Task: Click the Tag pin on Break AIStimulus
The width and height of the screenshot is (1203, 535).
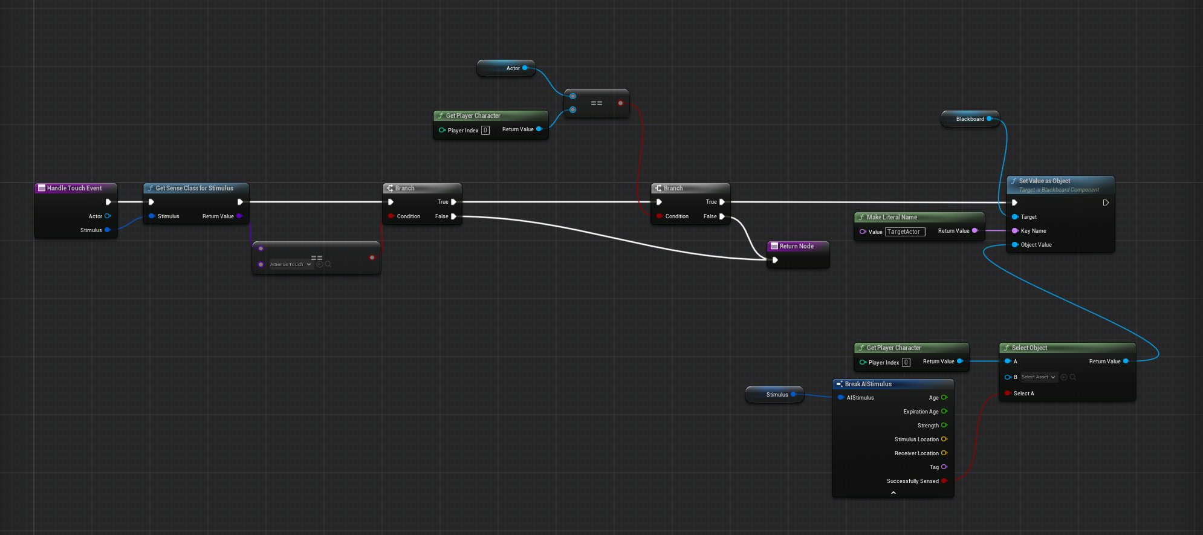Action: [x=944, y=467]
